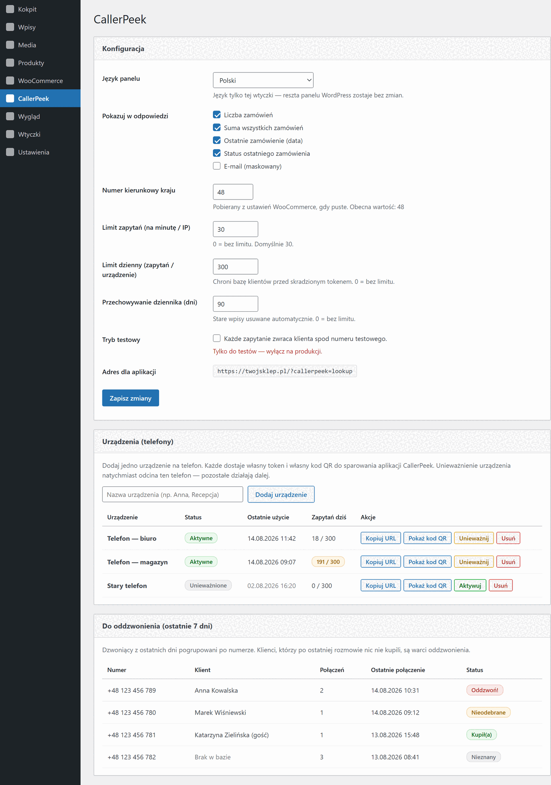Open Ustawienia in the admin menu
Viewport: 551px width, 785px height.
click(40, 152)
